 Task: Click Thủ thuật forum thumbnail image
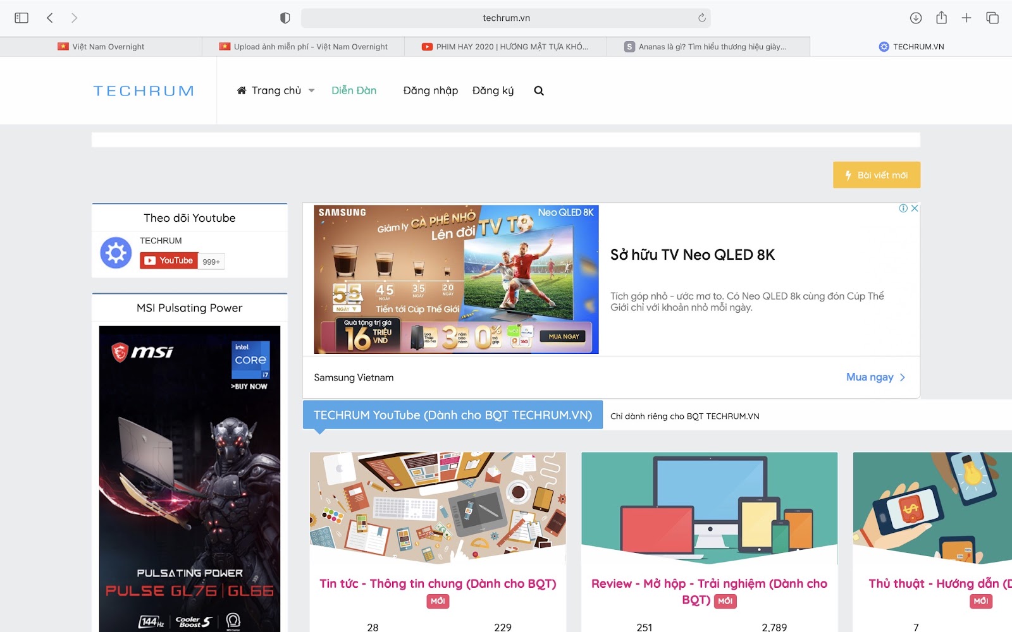(x=932, y=507)
